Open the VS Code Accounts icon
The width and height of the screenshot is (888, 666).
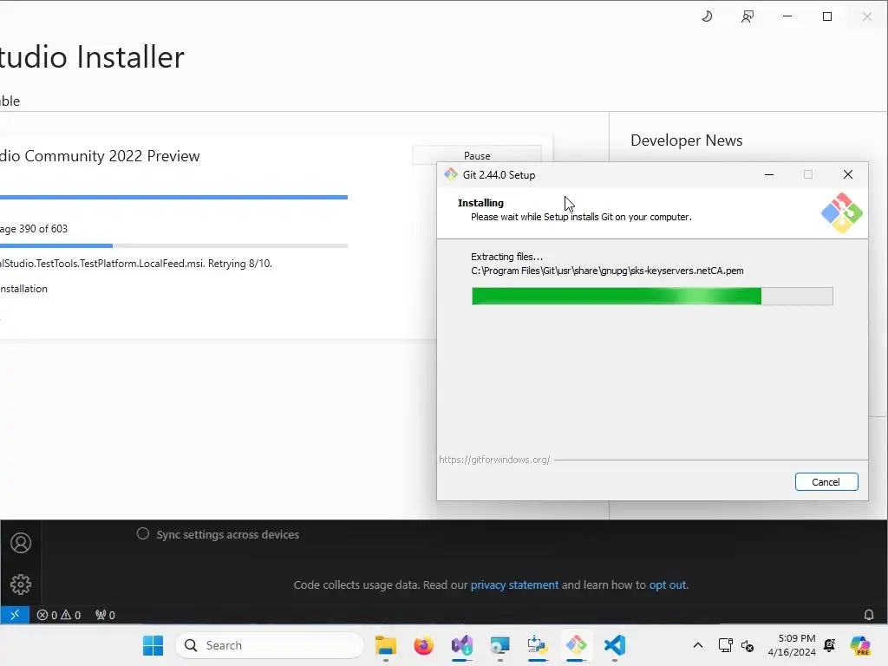[21, 543]
